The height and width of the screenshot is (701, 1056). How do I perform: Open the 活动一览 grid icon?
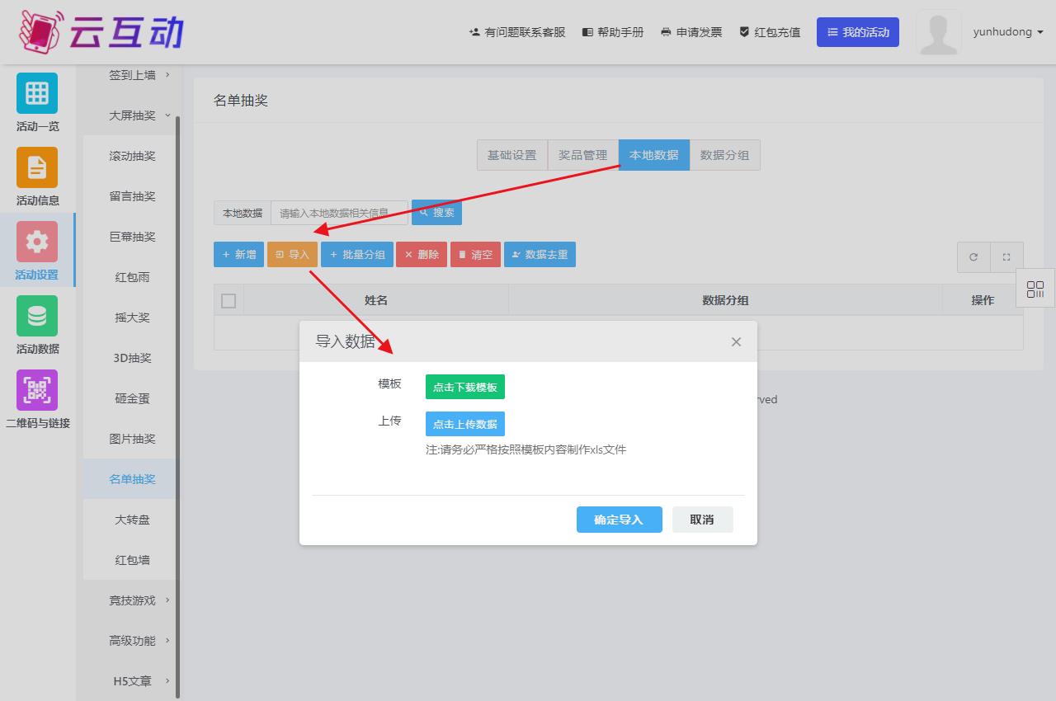[x=37, y=93]
